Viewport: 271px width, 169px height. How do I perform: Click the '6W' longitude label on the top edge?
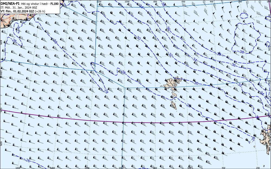183,2
